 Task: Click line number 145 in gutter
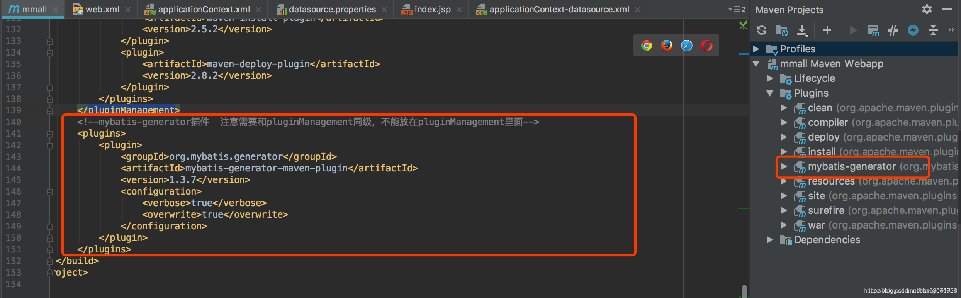click(x=13, y=180)
